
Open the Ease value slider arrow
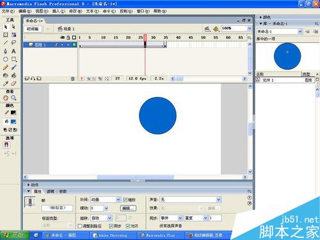[x=106, y=208]
